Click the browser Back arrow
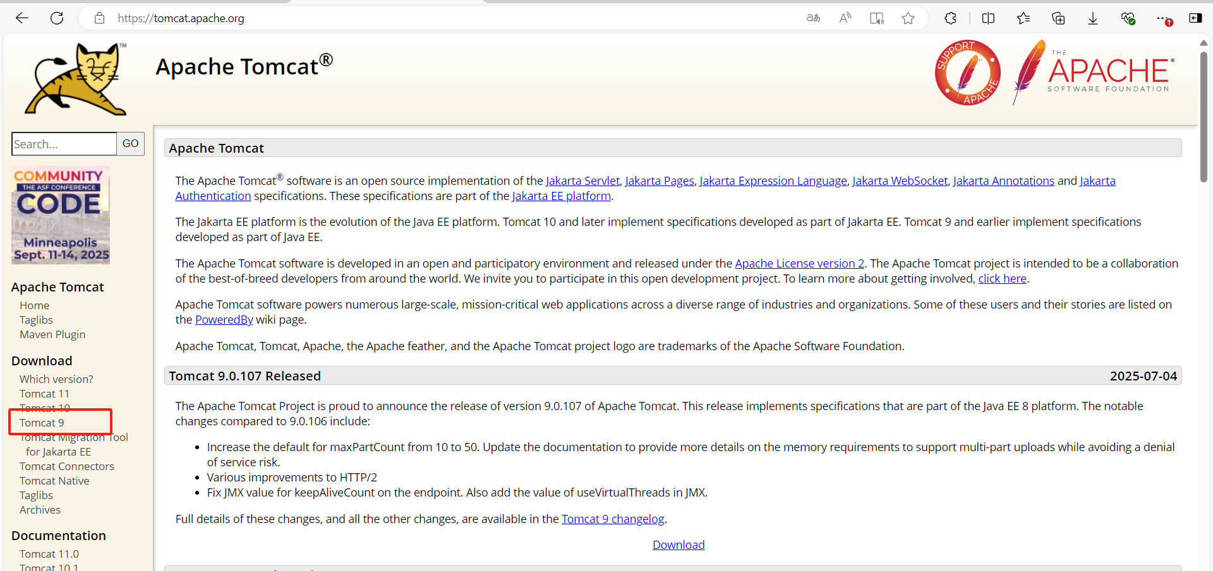The image size is (1213, 571). (x=22, y=18)
